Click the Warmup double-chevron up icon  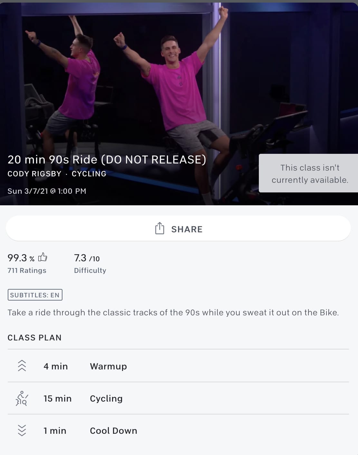22,366
